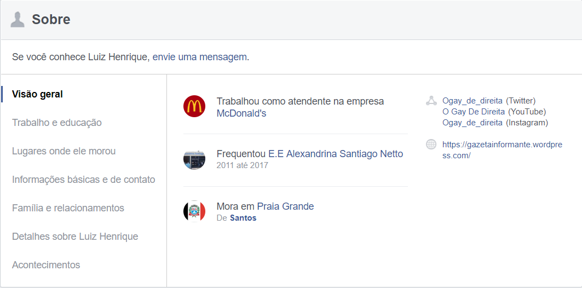Open E.E Alexandrina Santiago Netto link

pos(336,154)
